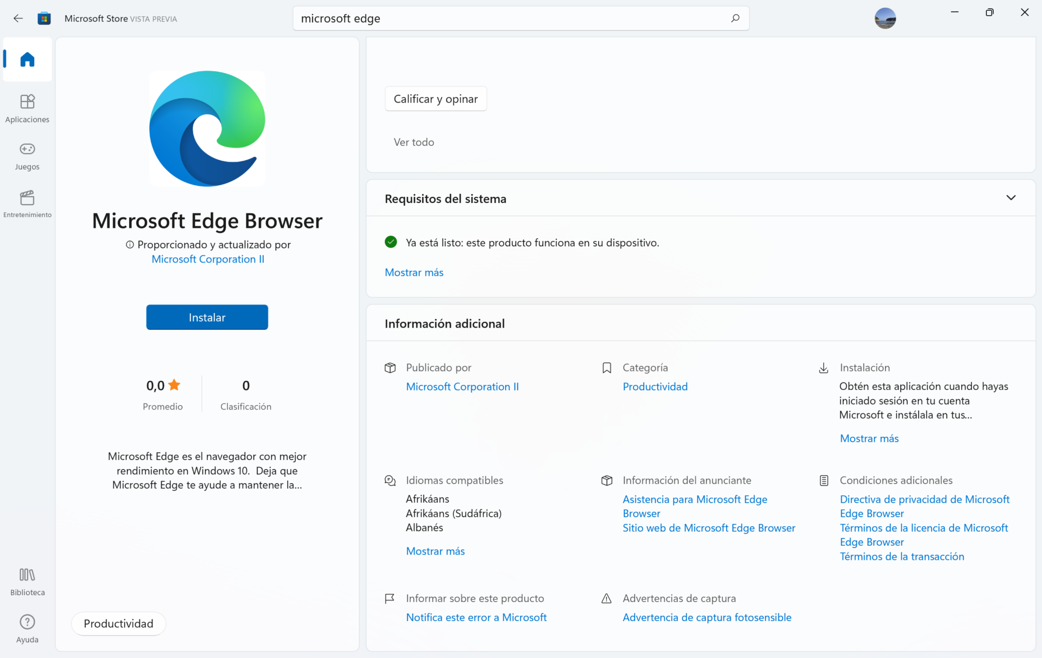1042x658 pixels.
Task: Click the Idiomas compatibles icon
Action: pos(390,481)
